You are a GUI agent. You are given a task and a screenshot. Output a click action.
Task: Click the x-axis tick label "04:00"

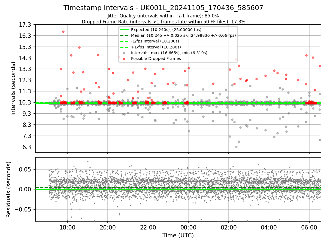click(x=269, y=227)
